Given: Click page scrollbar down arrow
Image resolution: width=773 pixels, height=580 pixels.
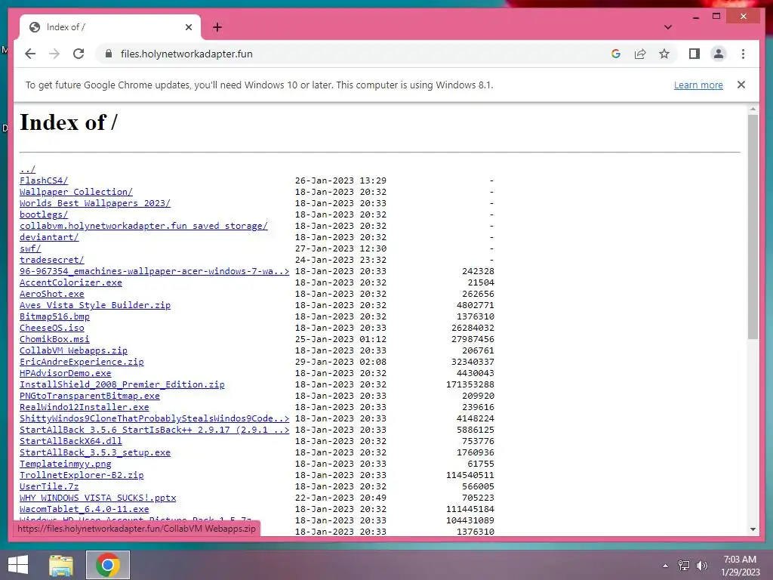Looking at the screenshot, I should pos(753,529).
